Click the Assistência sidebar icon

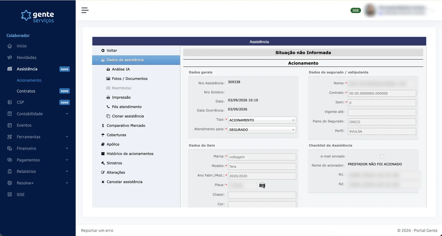click(x=10, y=69)
